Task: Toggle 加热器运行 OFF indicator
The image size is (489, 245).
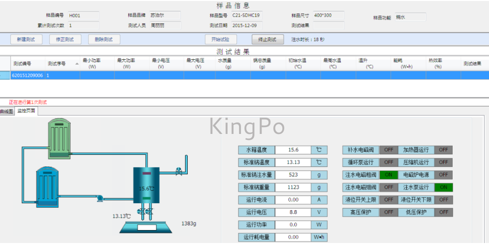Action: 443,150
